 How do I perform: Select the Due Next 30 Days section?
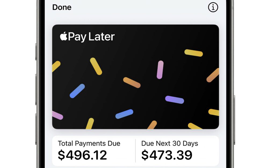tap(169, 149)
